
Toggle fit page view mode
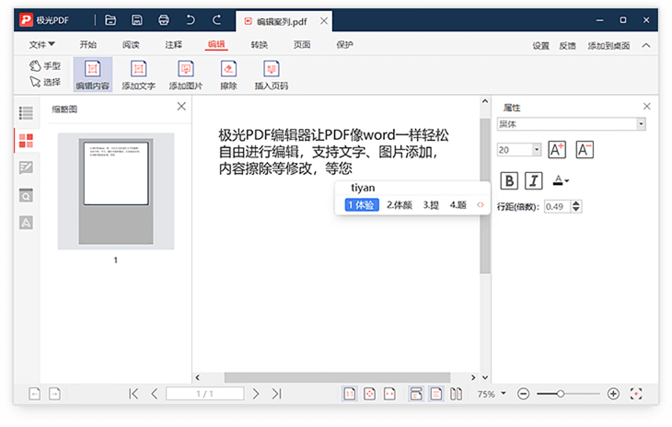369,394
